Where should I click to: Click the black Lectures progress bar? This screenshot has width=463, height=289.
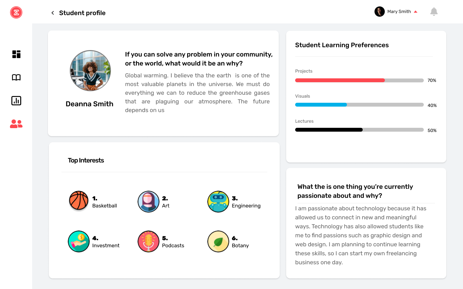[329, 130]
